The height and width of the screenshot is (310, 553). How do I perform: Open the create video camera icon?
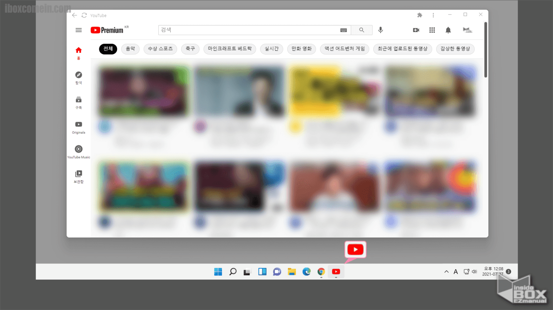click(416, 30)
